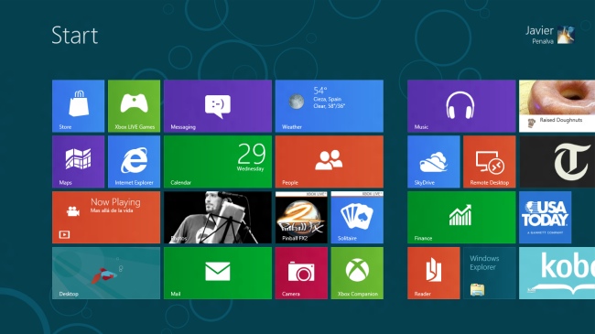Viewport: 595px width, 334px height.
Task: Open the People tile
Action: click(330, 162)
